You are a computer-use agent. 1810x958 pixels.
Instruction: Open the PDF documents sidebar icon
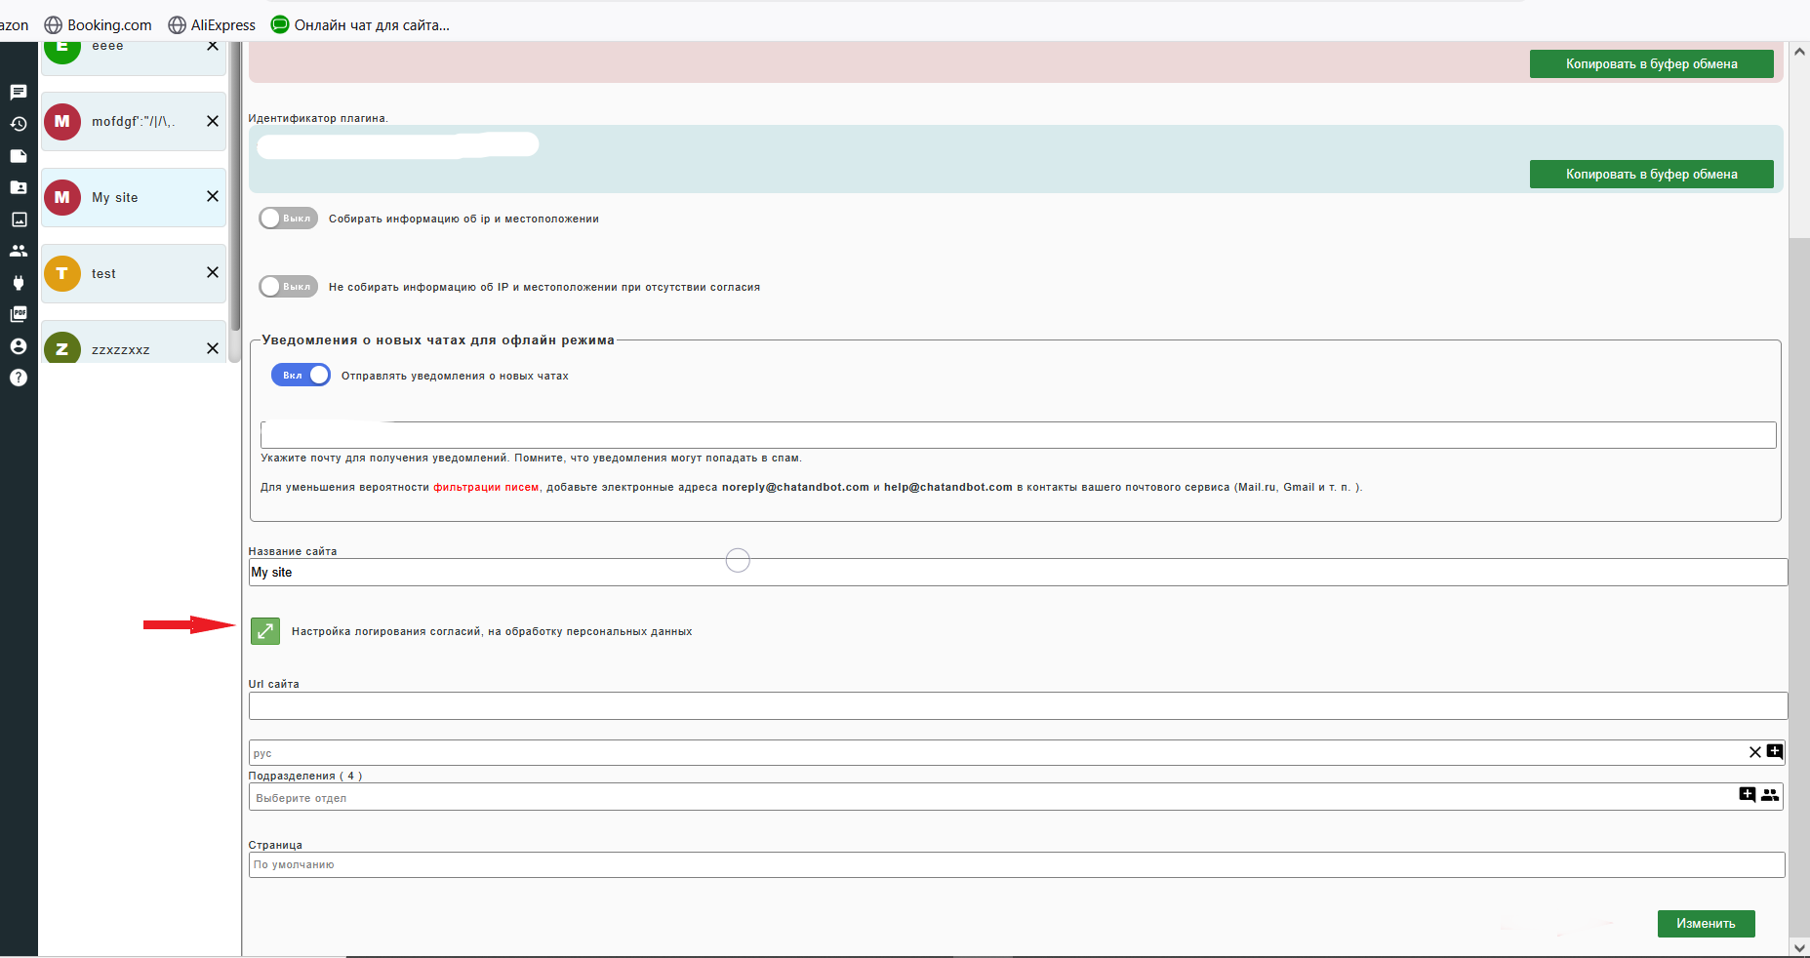click(19, 314)
